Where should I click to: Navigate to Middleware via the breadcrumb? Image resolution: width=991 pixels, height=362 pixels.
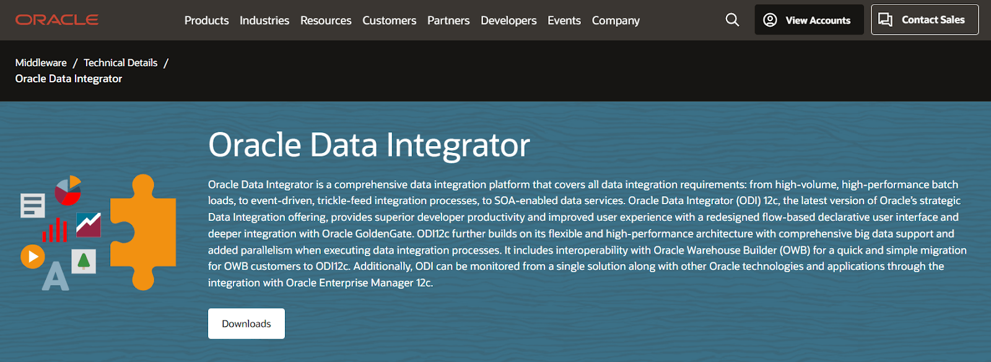coord(40,62)
